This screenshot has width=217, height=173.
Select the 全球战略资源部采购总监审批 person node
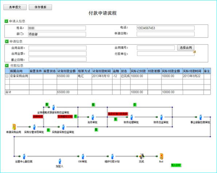click(x=54, y=107)
